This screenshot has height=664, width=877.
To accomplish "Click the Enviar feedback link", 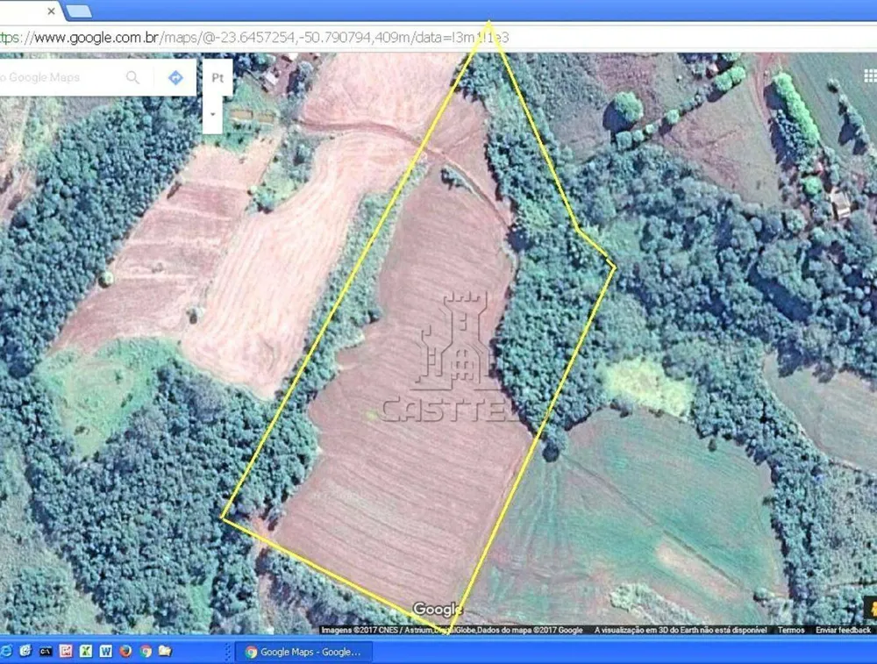I will tap(843, 630).
